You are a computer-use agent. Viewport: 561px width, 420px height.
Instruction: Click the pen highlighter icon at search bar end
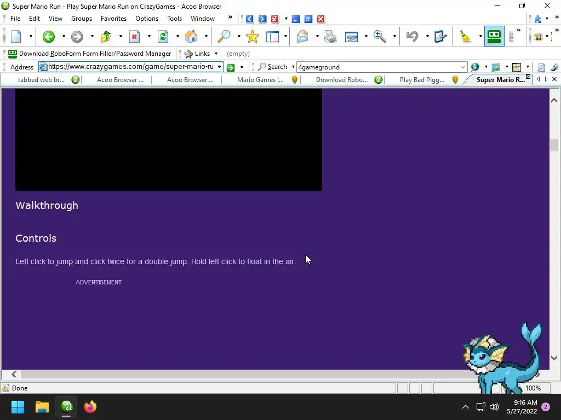tap(554, 67)
